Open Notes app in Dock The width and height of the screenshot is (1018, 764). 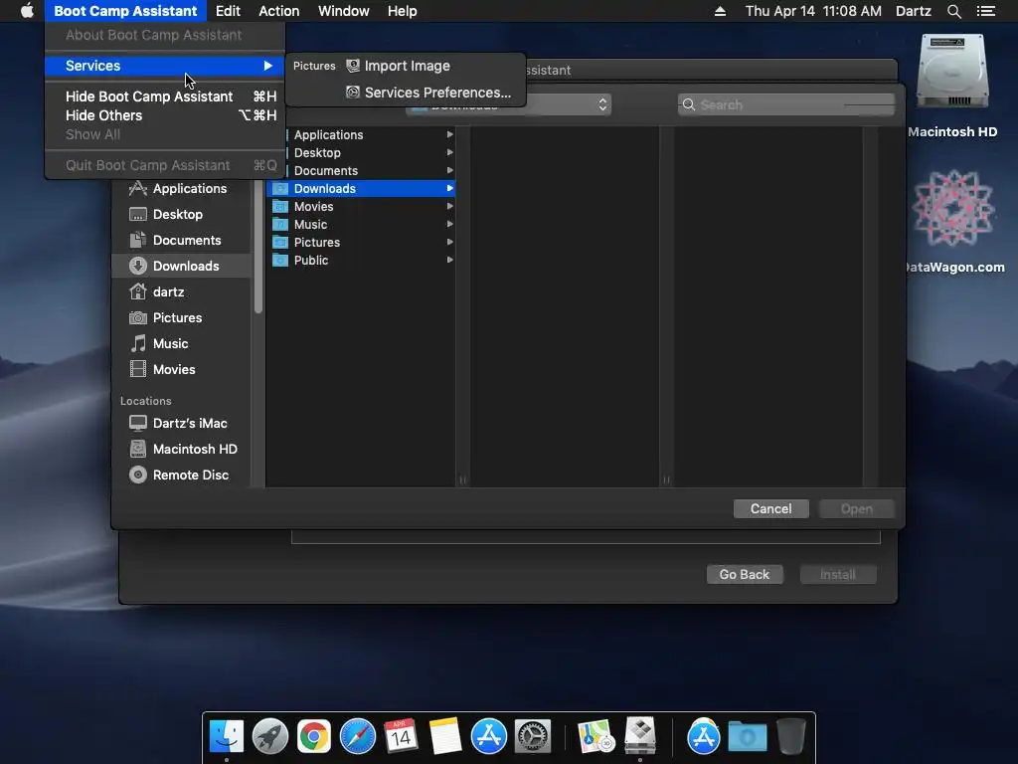(444, 737)
